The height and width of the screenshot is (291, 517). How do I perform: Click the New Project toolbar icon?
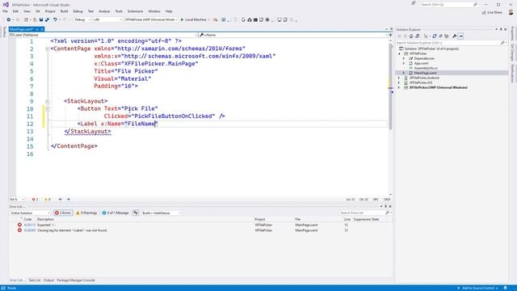coord(26,19)
